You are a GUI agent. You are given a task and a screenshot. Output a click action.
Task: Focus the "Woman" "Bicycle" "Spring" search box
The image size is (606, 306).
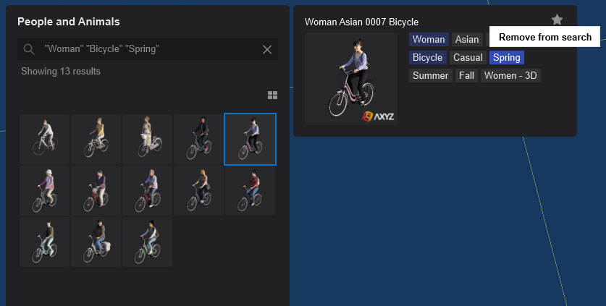pyautogui.click(x=148, y=49)
